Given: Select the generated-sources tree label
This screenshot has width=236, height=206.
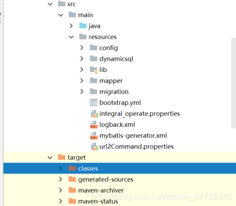Looking at the screenshot, I should click(x=106, y=179).
